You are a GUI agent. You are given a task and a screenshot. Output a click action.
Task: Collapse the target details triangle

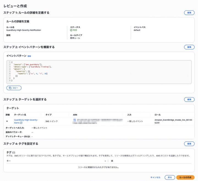point(7,120)
